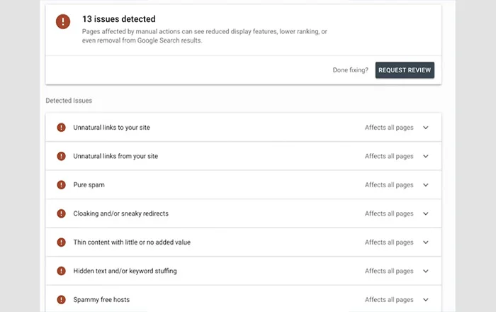Expand the Spammy free hosts chevron
496x312 pixels.
426,300
